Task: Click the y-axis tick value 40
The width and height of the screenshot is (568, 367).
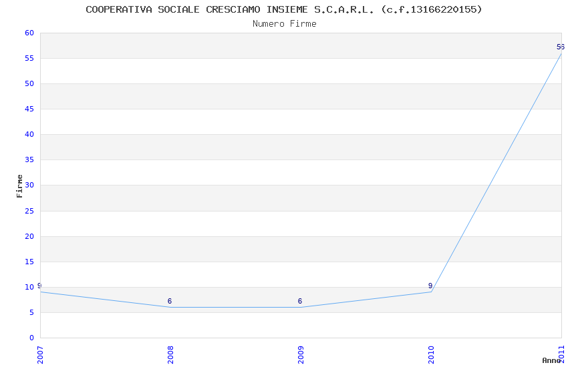Action: 29,134
